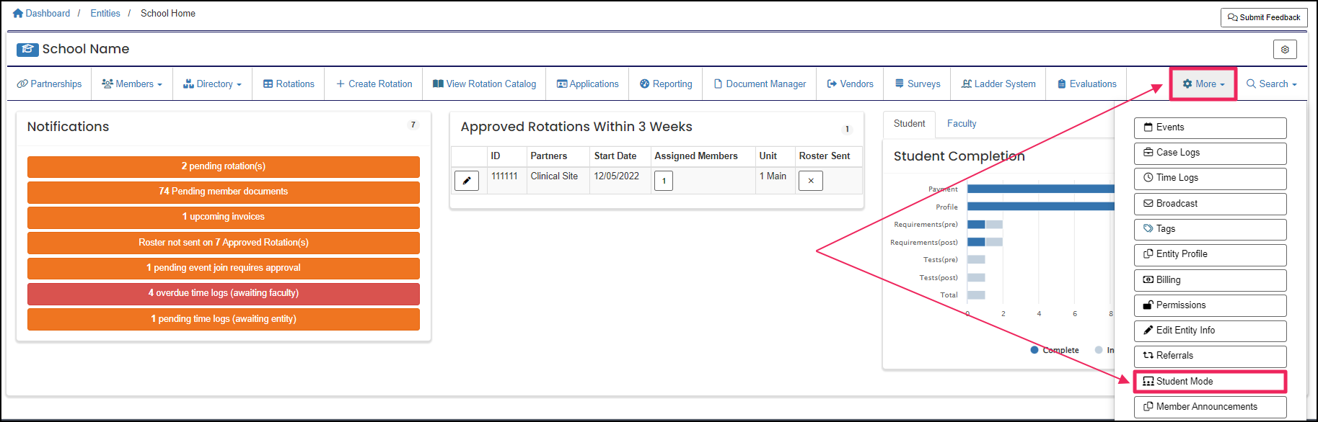Open the 1 upcoming invoices notification
1318x422 pixels.
[x=224, y=217]
